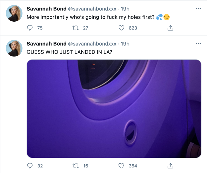Screen dimensions: 207x173
Task: Open more options on the LA tweet
Action: pos(198,44)
